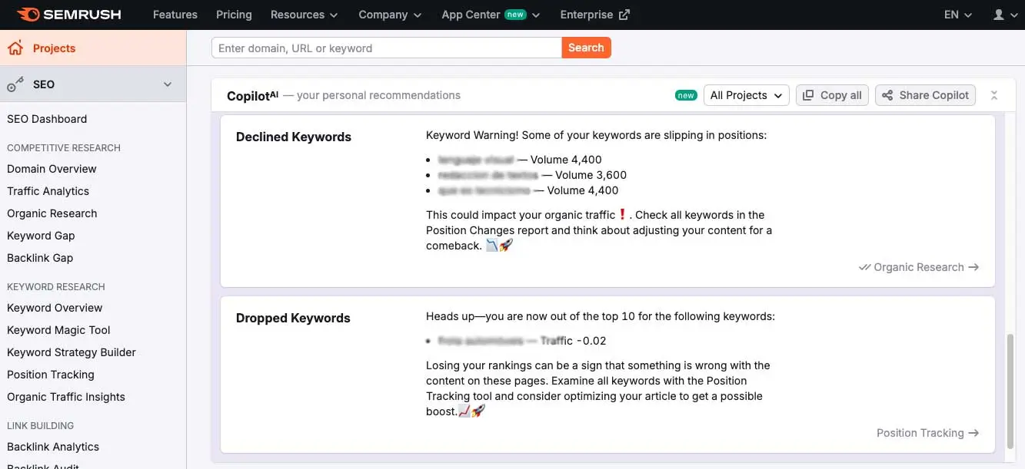Open the Pricing menu item
This screenshot has height=469, width=1025.
coord(234,15)
